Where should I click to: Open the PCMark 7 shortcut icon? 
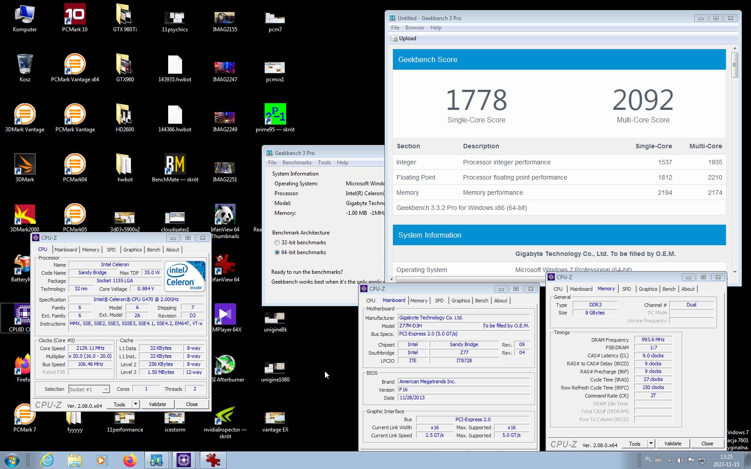pos(25,415)
